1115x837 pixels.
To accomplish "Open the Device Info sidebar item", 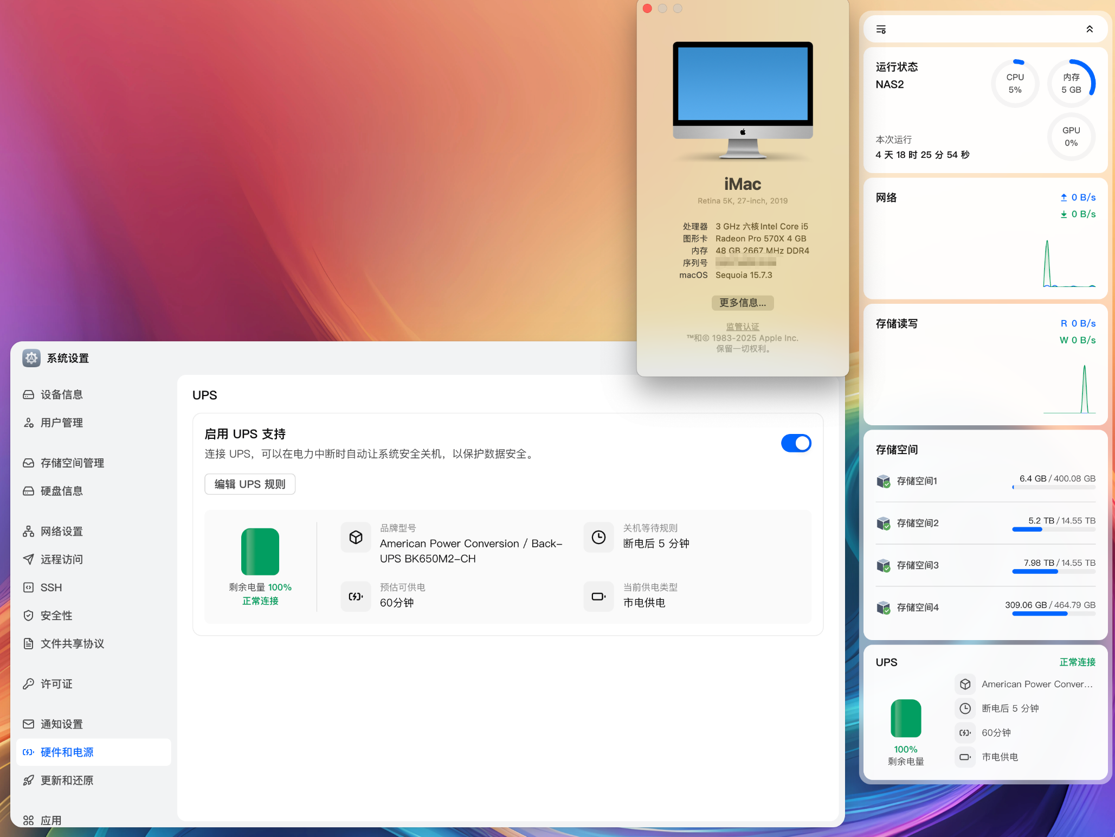I will click(61, 394).
